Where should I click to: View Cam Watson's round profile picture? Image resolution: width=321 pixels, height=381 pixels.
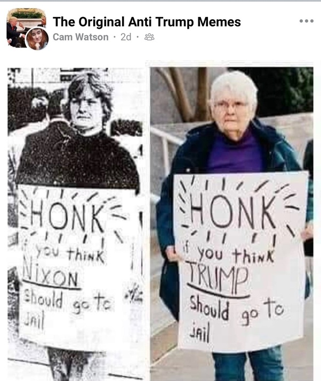coord(37,38)
